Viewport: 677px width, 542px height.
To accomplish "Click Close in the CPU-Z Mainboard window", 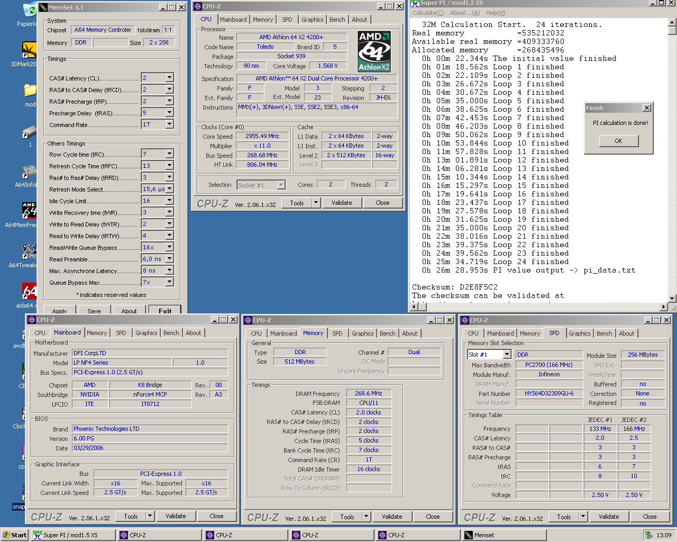I will pyautogui.click(x=216, y=516).
